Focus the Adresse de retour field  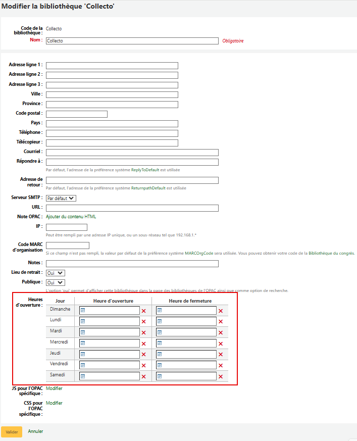[x=132, y=180]
